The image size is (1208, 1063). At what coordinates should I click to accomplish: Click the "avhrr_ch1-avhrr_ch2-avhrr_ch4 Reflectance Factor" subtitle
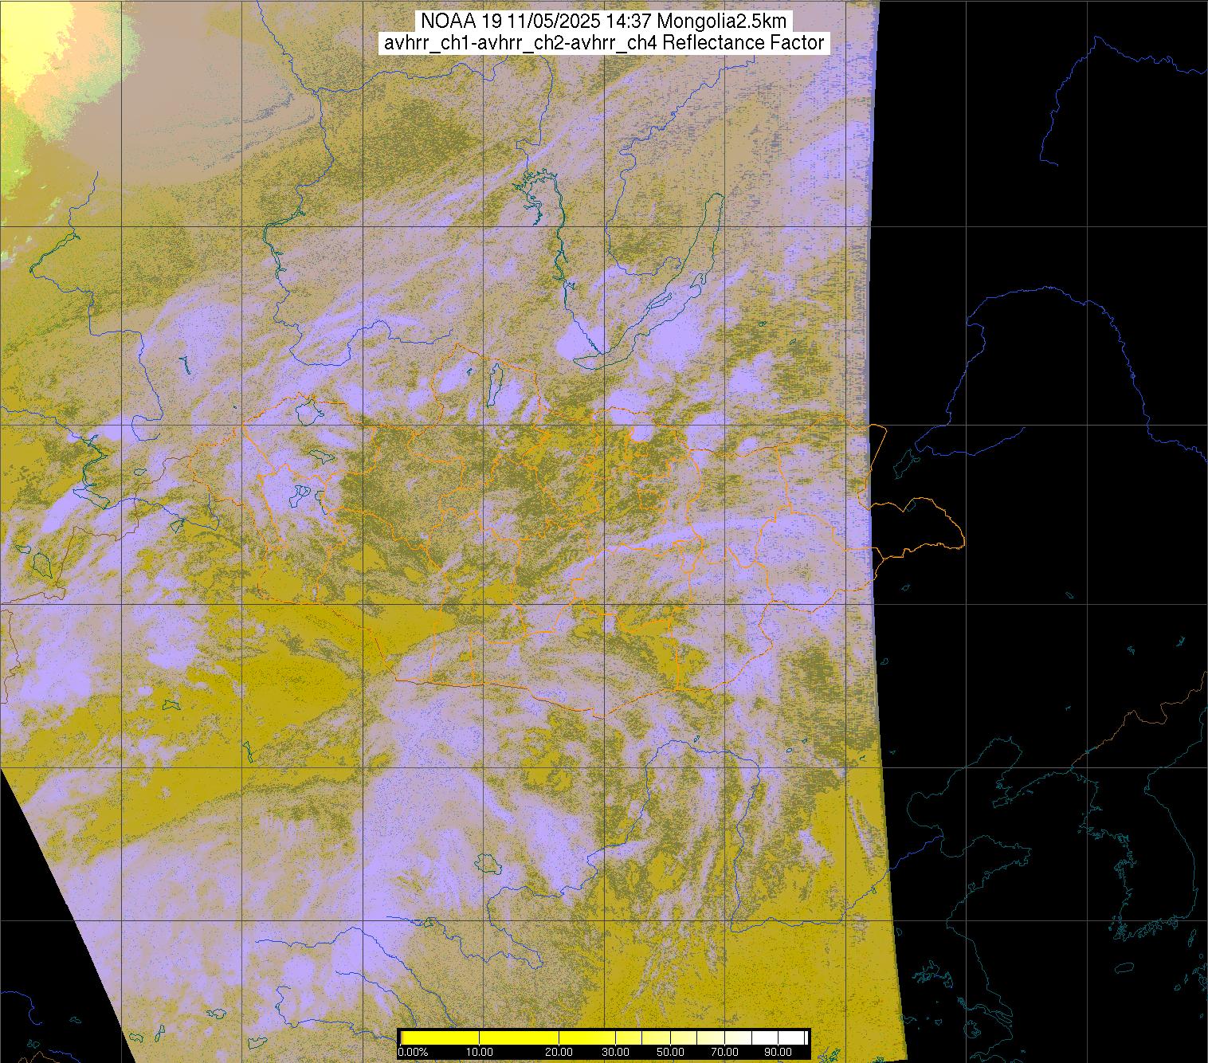pyautogui.click(x=603, y=43)
